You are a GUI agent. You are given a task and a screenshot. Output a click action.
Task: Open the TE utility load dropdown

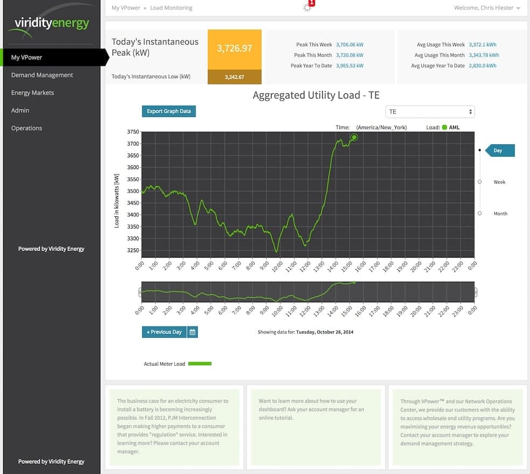[x=430, y=111]
